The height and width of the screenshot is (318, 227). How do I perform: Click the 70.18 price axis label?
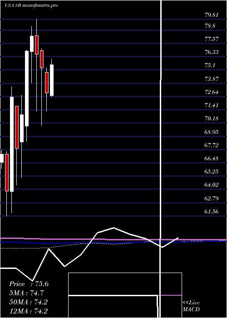[x=212, y=118]
